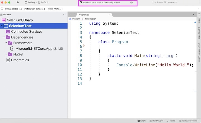Open the Document Outline side pad
The height and width of the screenshot is (123, 201).
[x=199, y=52]
